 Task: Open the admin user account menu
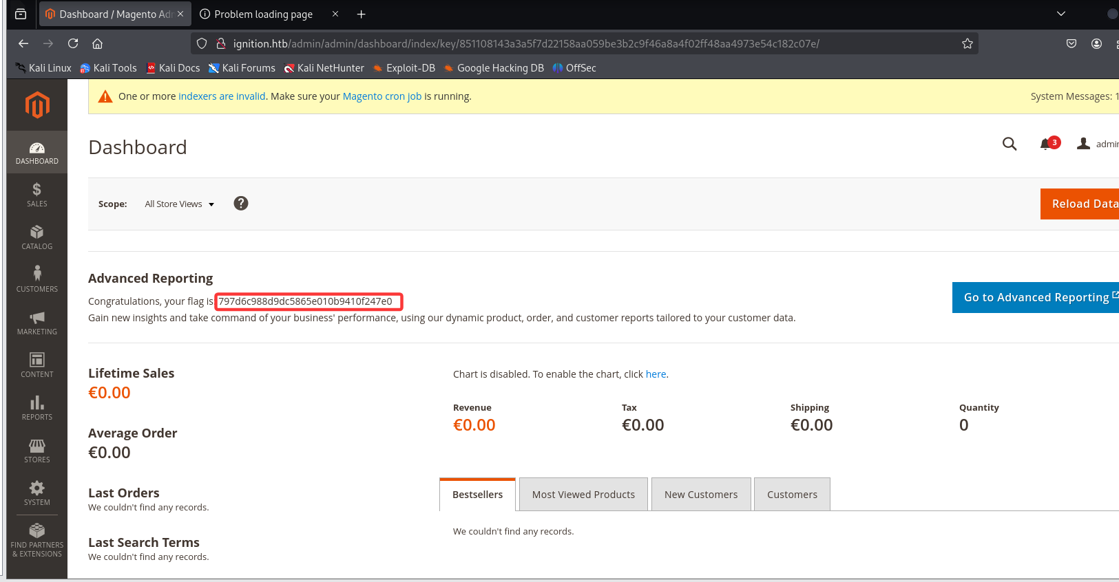point(1098,144)
